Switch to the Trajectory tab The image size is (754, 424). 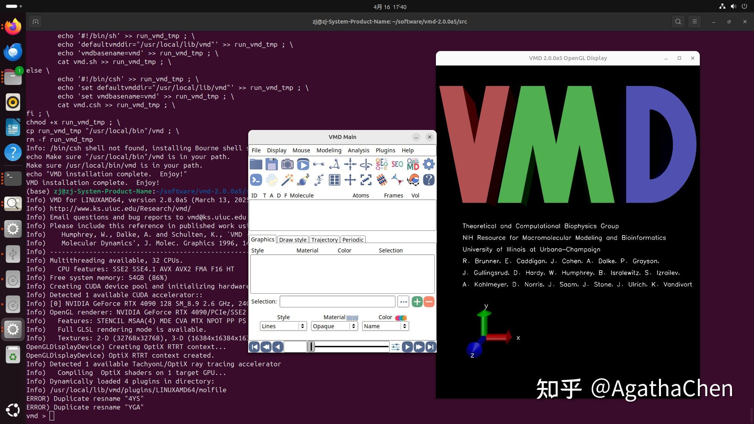[325, 239]
